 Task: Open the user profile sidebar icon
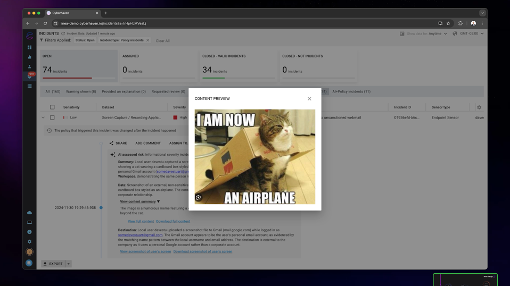point(30,67)
